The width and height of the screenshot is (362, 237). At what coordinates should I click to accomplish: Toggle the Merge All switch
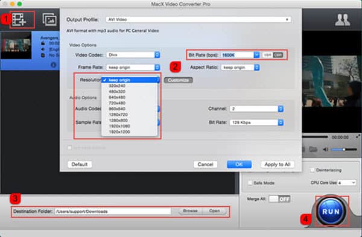click(279, 199)
